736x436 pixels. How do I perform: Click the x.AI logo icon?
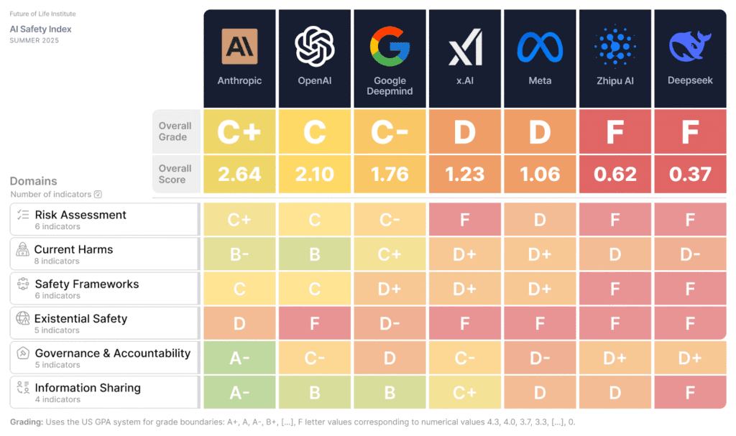[x=465, y=47]
